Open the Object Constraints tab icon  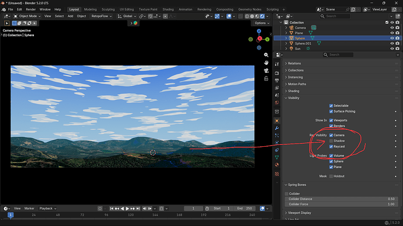pyautogui.click(x=277, y=150)
